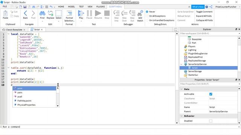Click Expand All Folds

pos(204,16)
